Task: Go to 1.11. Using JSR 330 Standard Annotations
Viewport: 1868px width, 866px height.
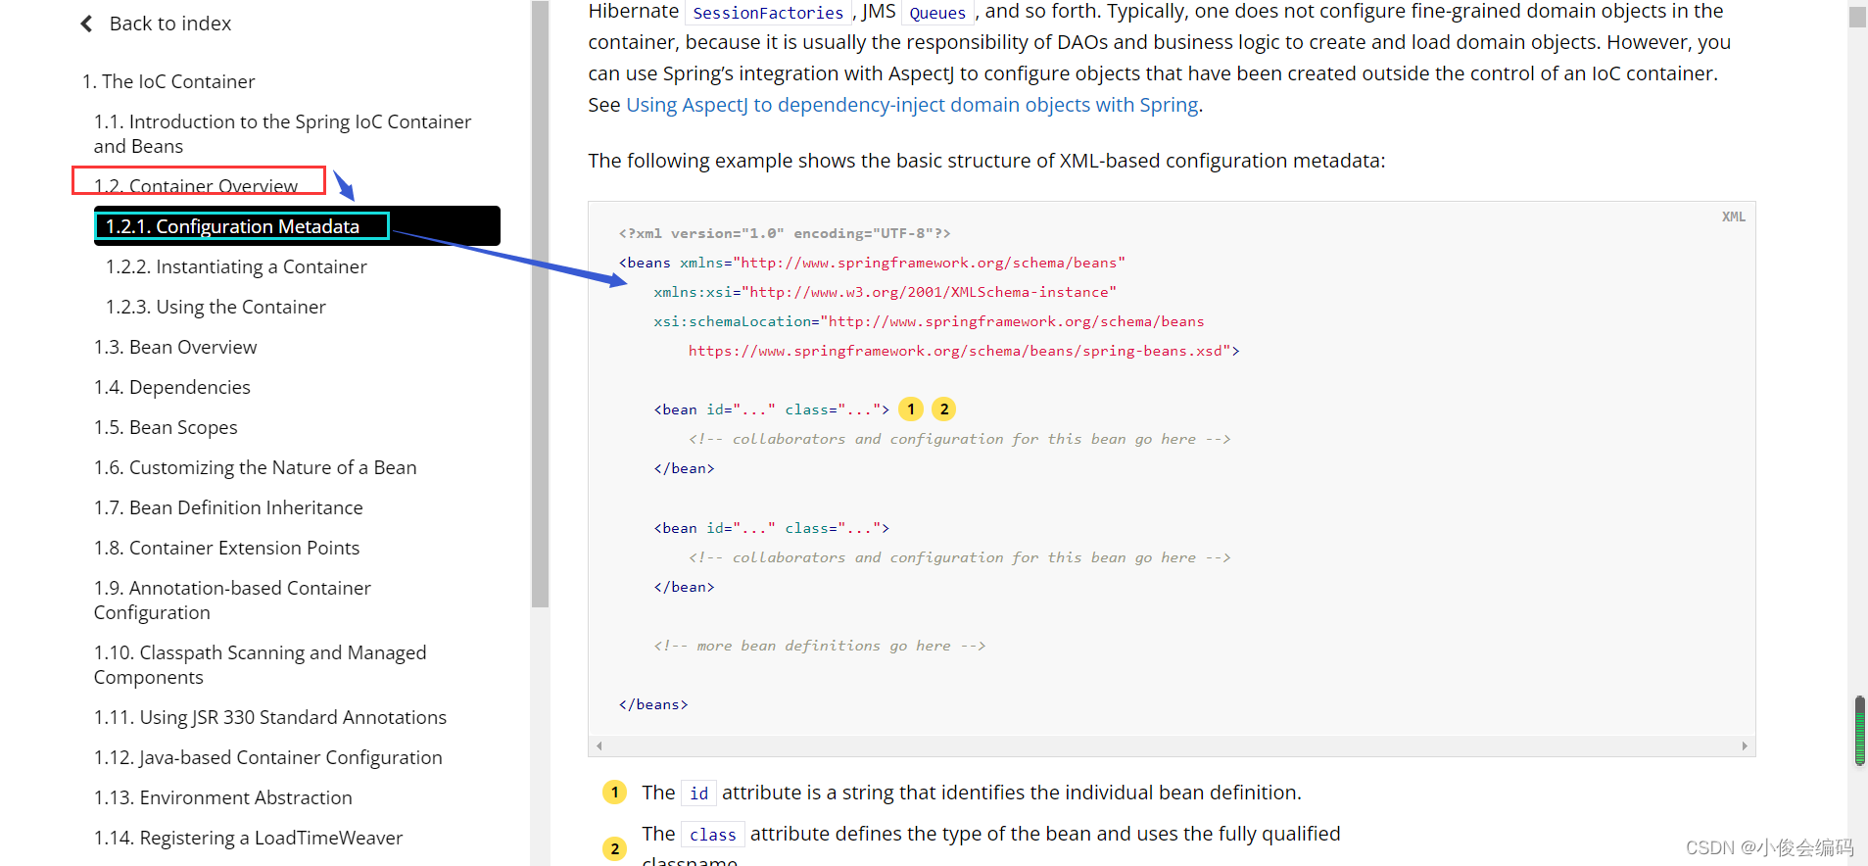Action: [270, 717]
